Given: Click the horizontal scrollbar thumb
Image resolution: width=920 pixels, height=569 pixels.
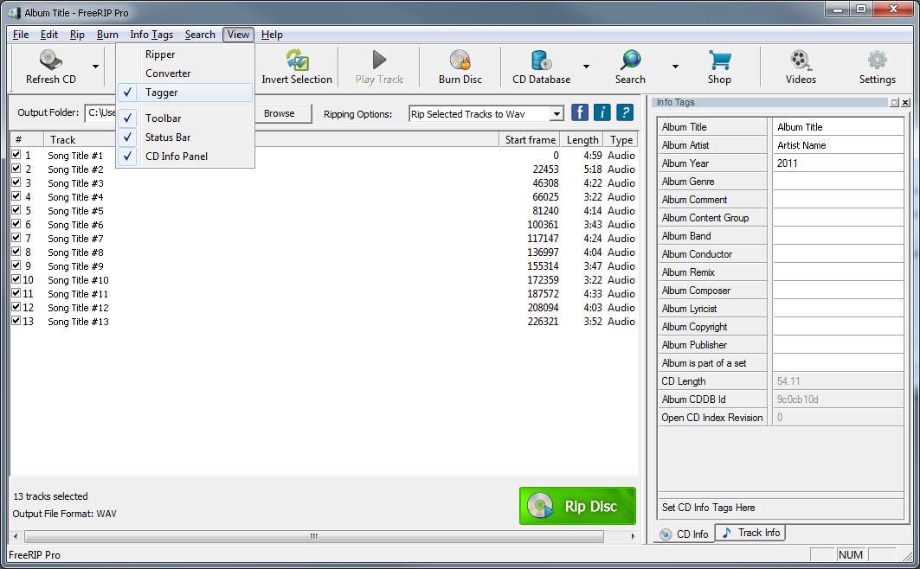Looking at the screenshot, I should click(314, 536).
